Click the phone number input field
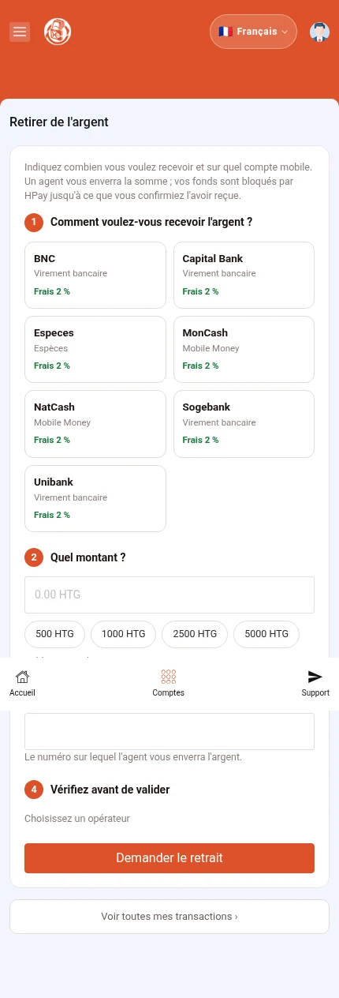This screenshot has width=339, height=998. tap(169, 731)
